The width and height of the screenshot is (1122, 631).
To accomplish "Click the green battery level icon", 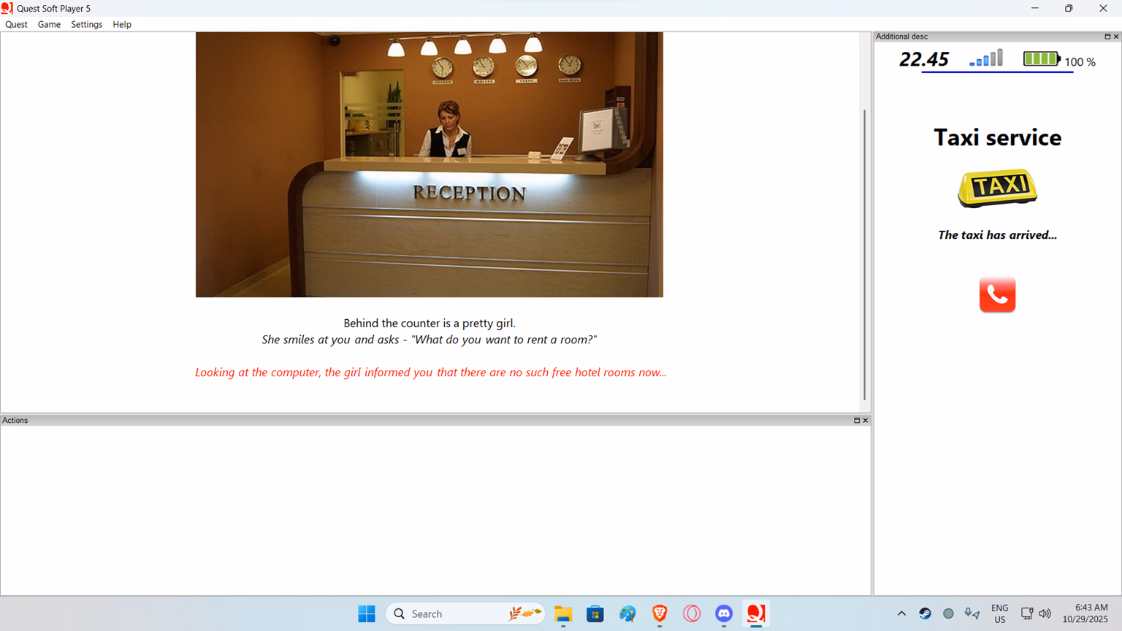I will point(1042,58).
